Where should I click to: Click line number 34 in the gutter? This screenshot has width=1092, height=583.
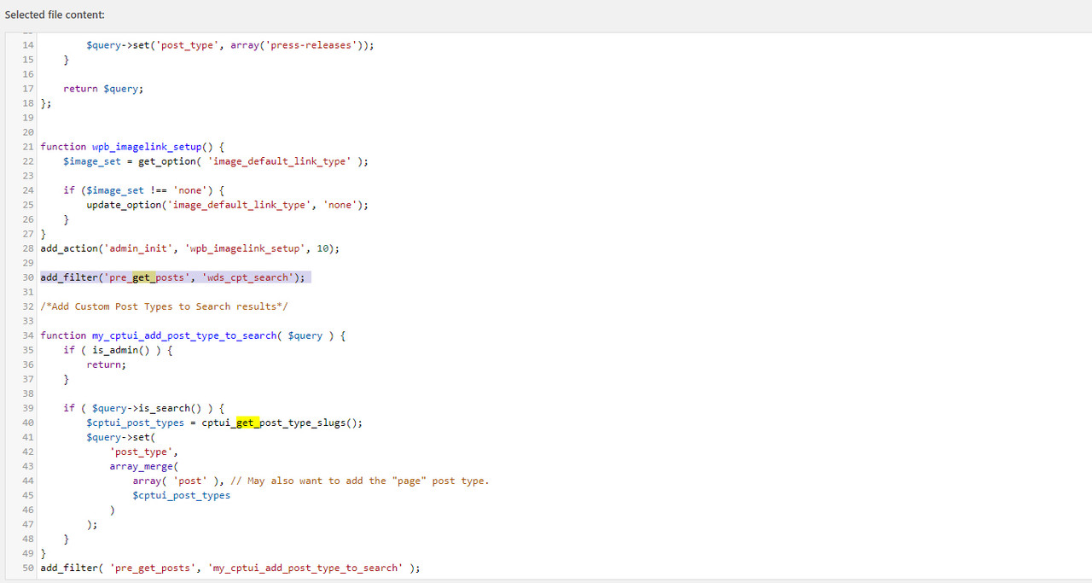click(28, 335)
